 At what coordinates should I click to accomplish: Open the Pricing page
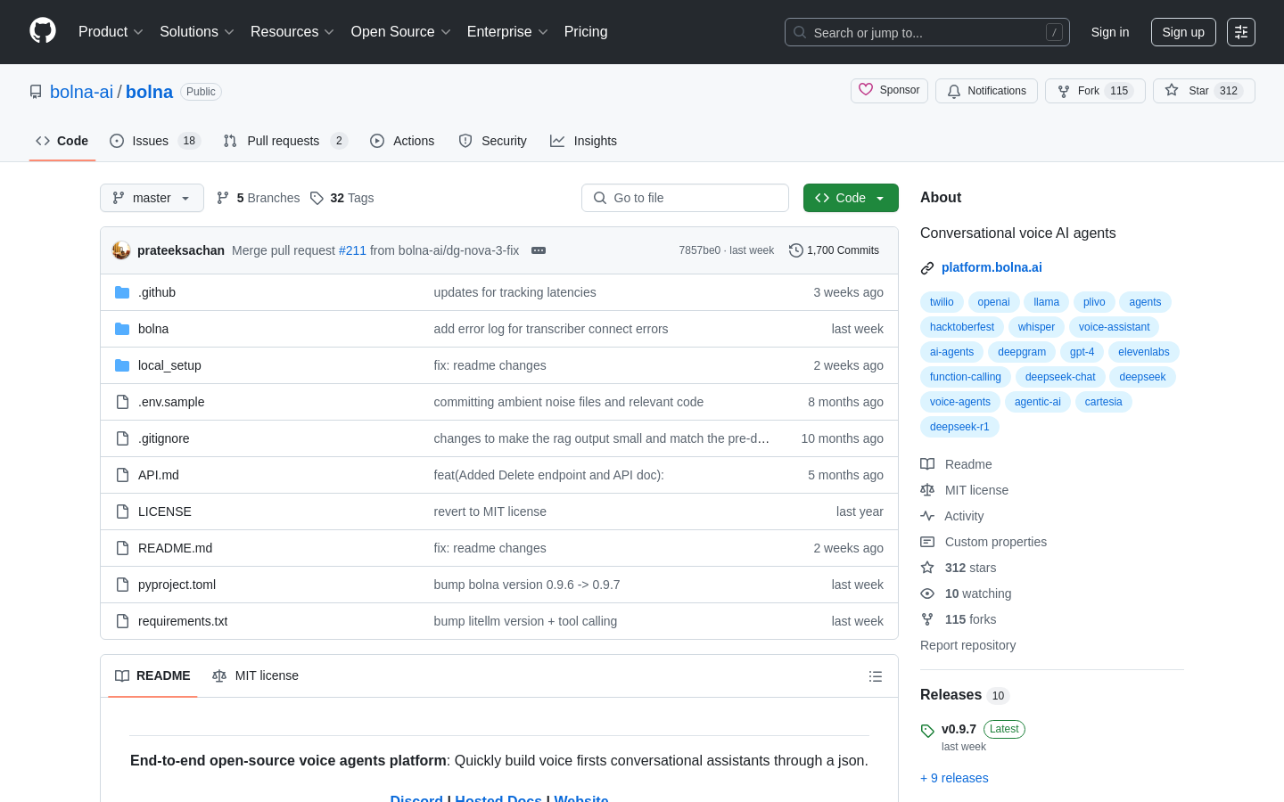[x=586, y=32]
